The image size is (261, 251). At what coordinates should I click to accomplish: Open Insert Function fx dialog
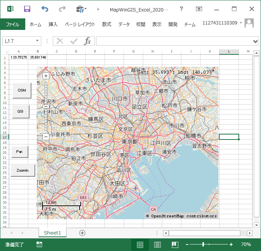tap(88, 41)
